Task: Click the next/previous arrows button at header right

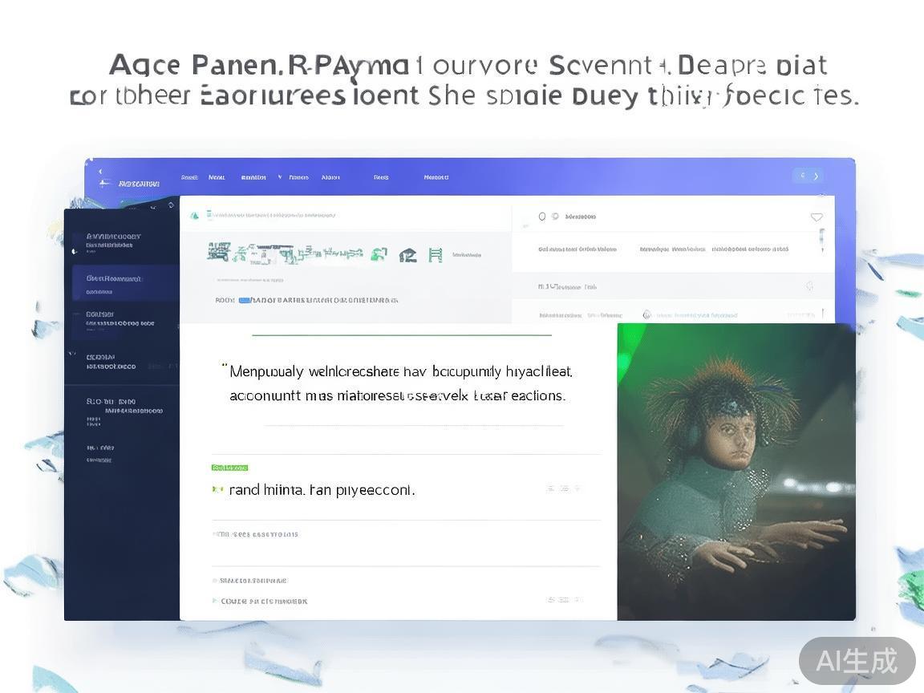Action: click(x=808, y=176)
